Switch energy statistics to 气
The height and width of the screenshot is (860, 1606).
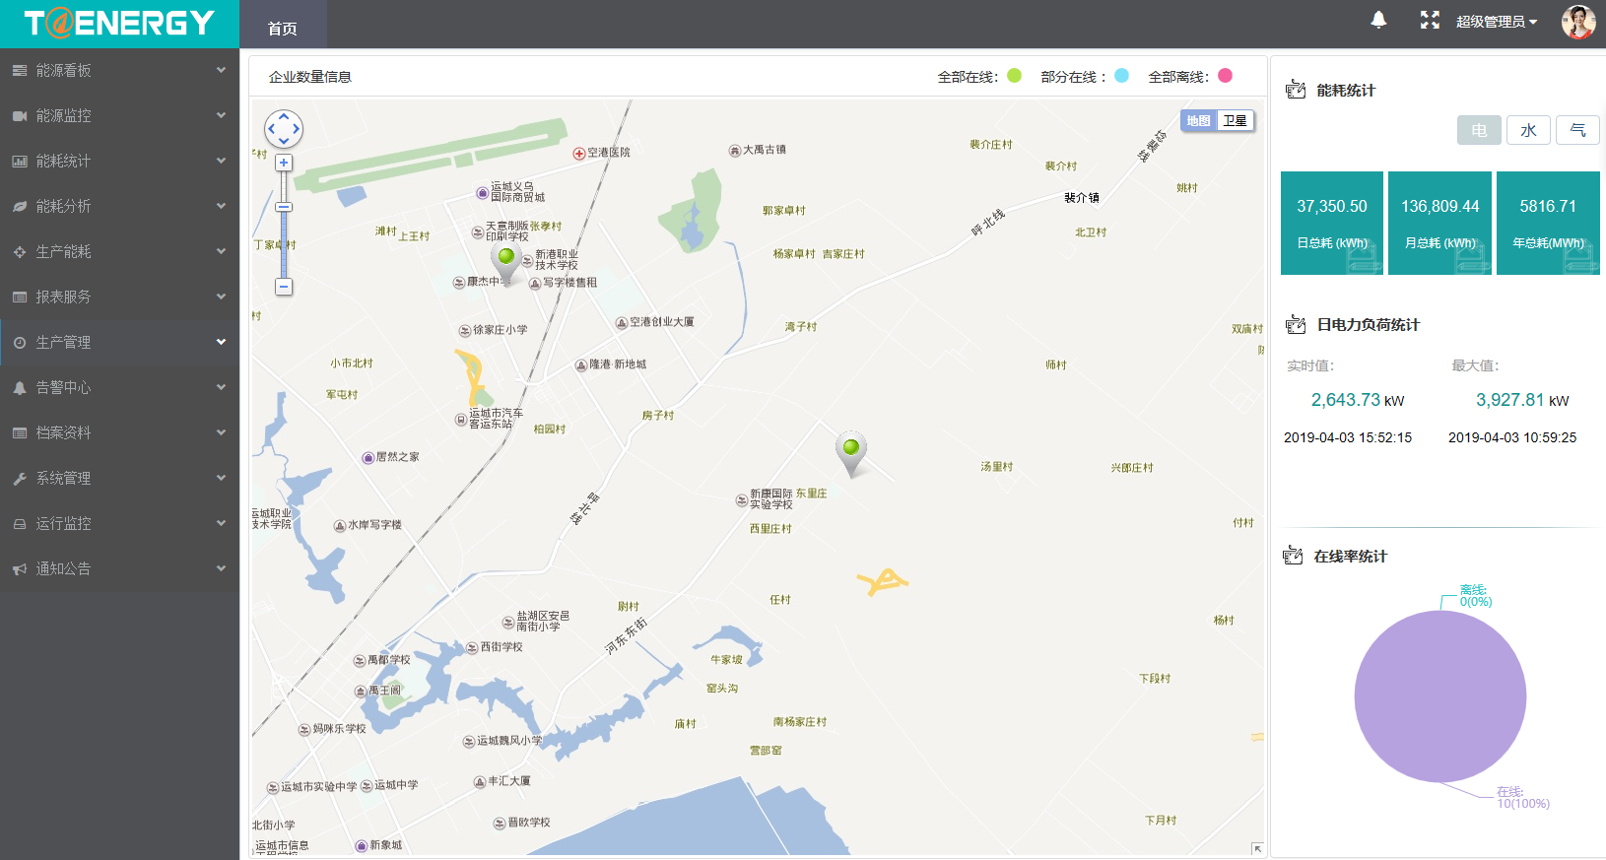coord(1577,130)
